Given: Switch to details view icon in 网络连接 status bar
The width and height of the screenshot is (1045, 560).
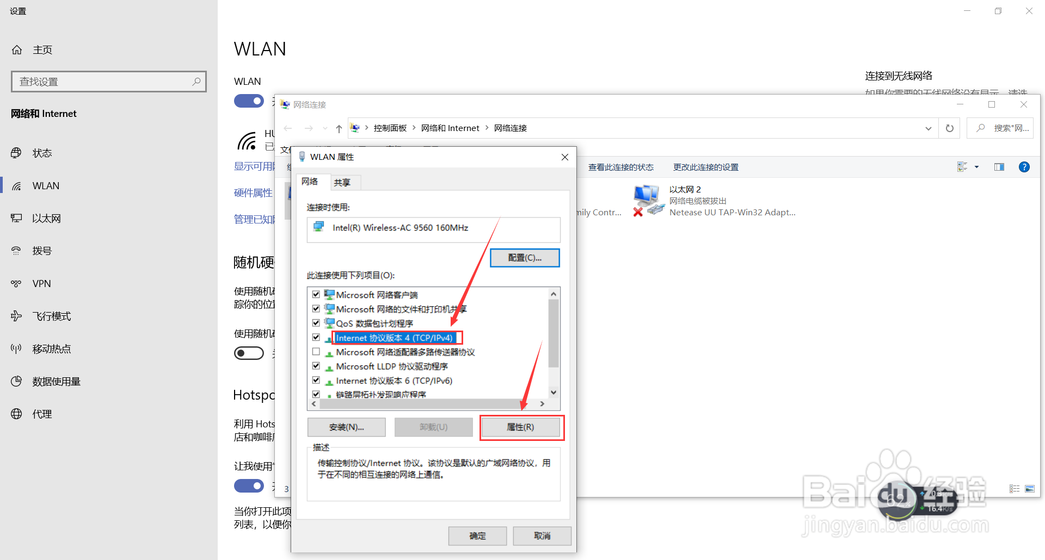Looking at the screenshot, I should (1015, 489).
